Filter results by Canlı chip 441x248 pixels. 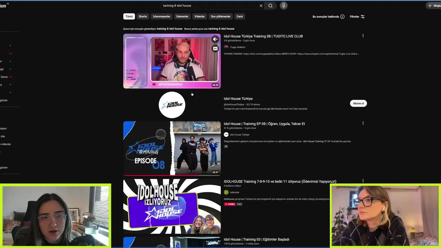click(240, 17)
